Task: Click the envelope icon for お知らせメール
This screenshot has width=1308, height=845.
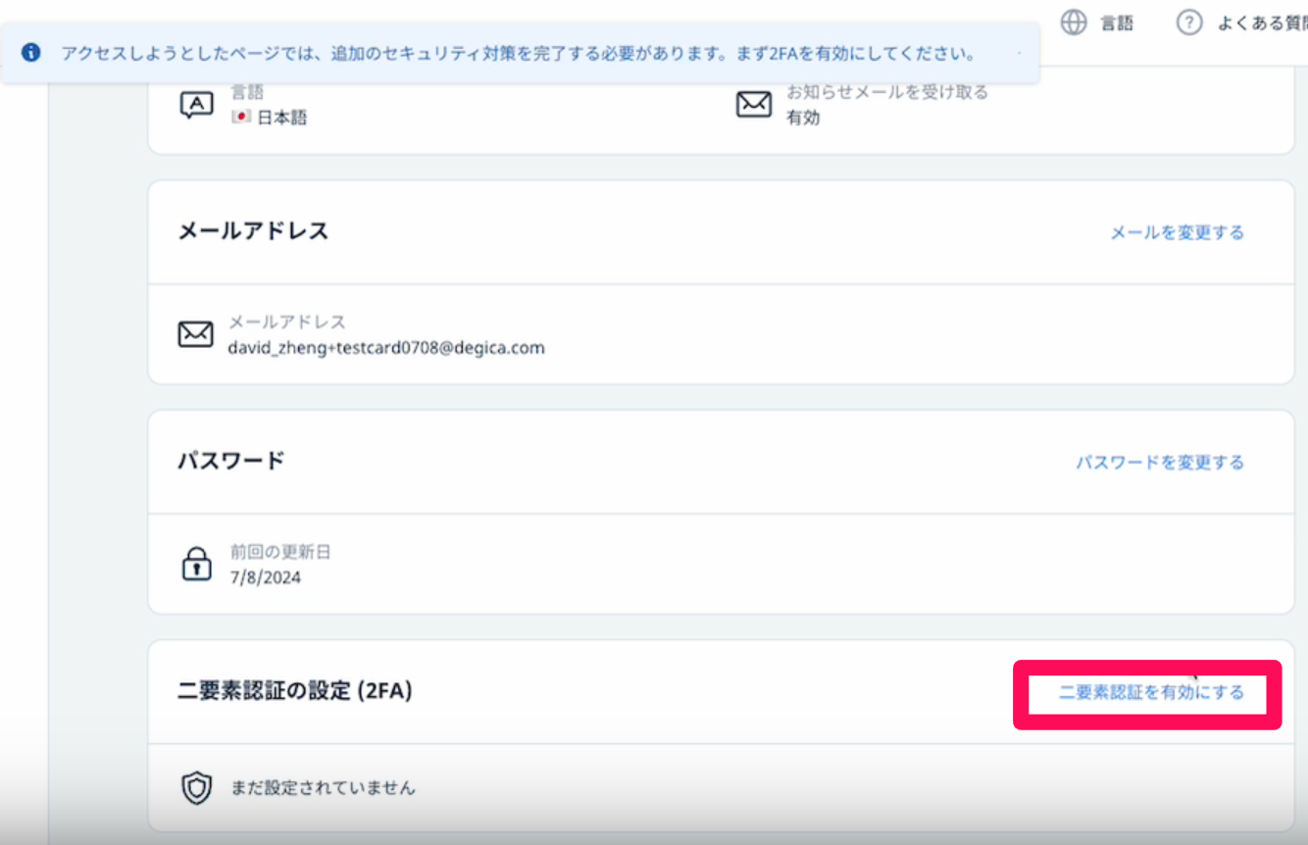Action: tap(753, 105)
